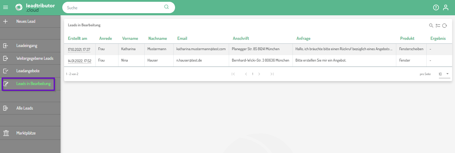
Task: Open Weitergegebene Leads sidebar item
Action: click(x=35, y=58)
